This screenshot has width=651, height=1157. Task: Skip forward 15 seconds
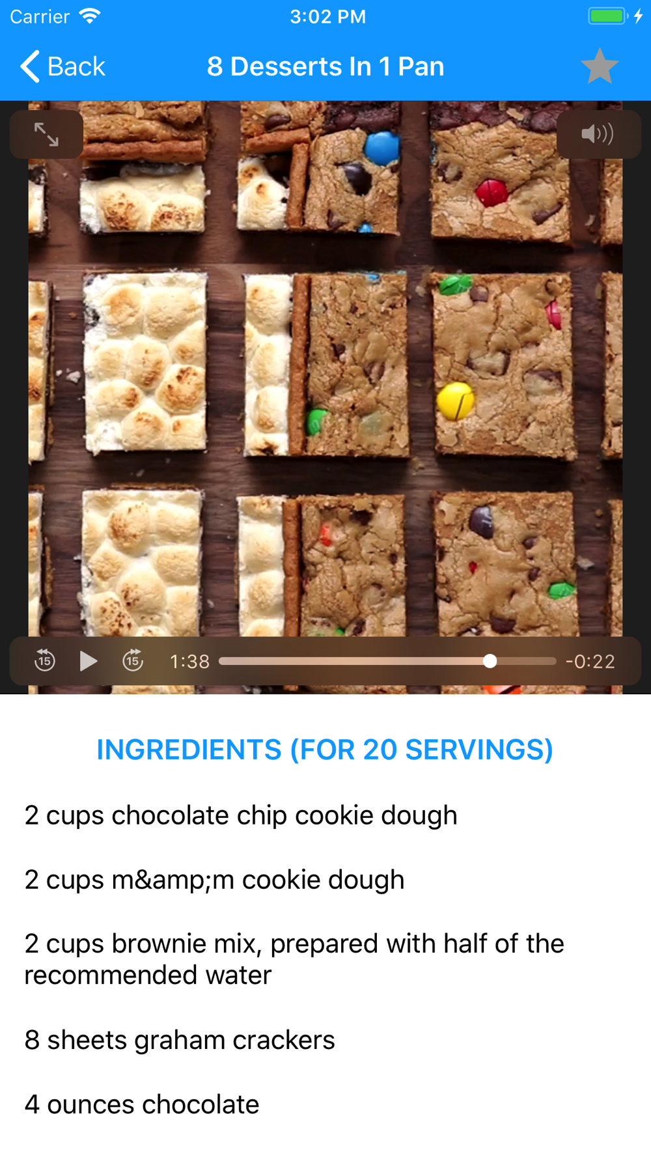coord(133,660)
